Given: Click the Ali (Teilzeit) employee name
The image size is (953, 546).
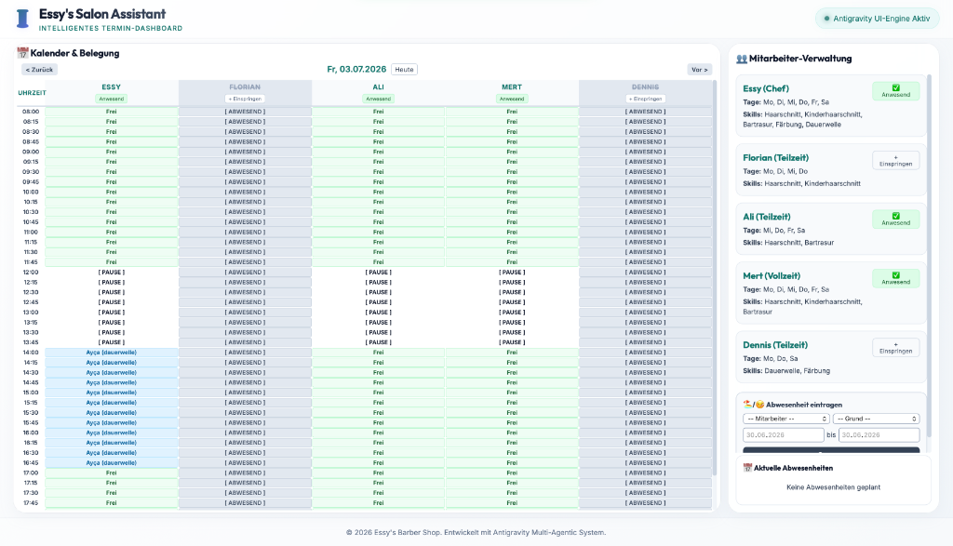Looking at the screenshot, I should [x=767, y=217].
